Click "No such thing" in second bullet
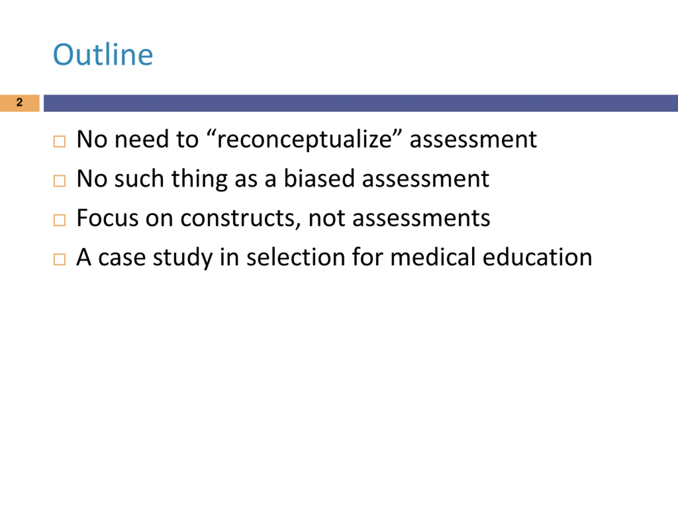678x508 pixels. pos(152,179)
